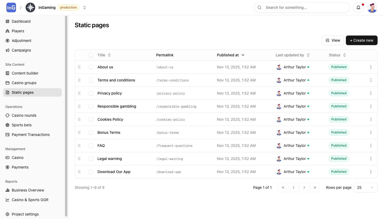Click the search input field
The width and height of the screenshot is (384, 219).
pos(302,7)
